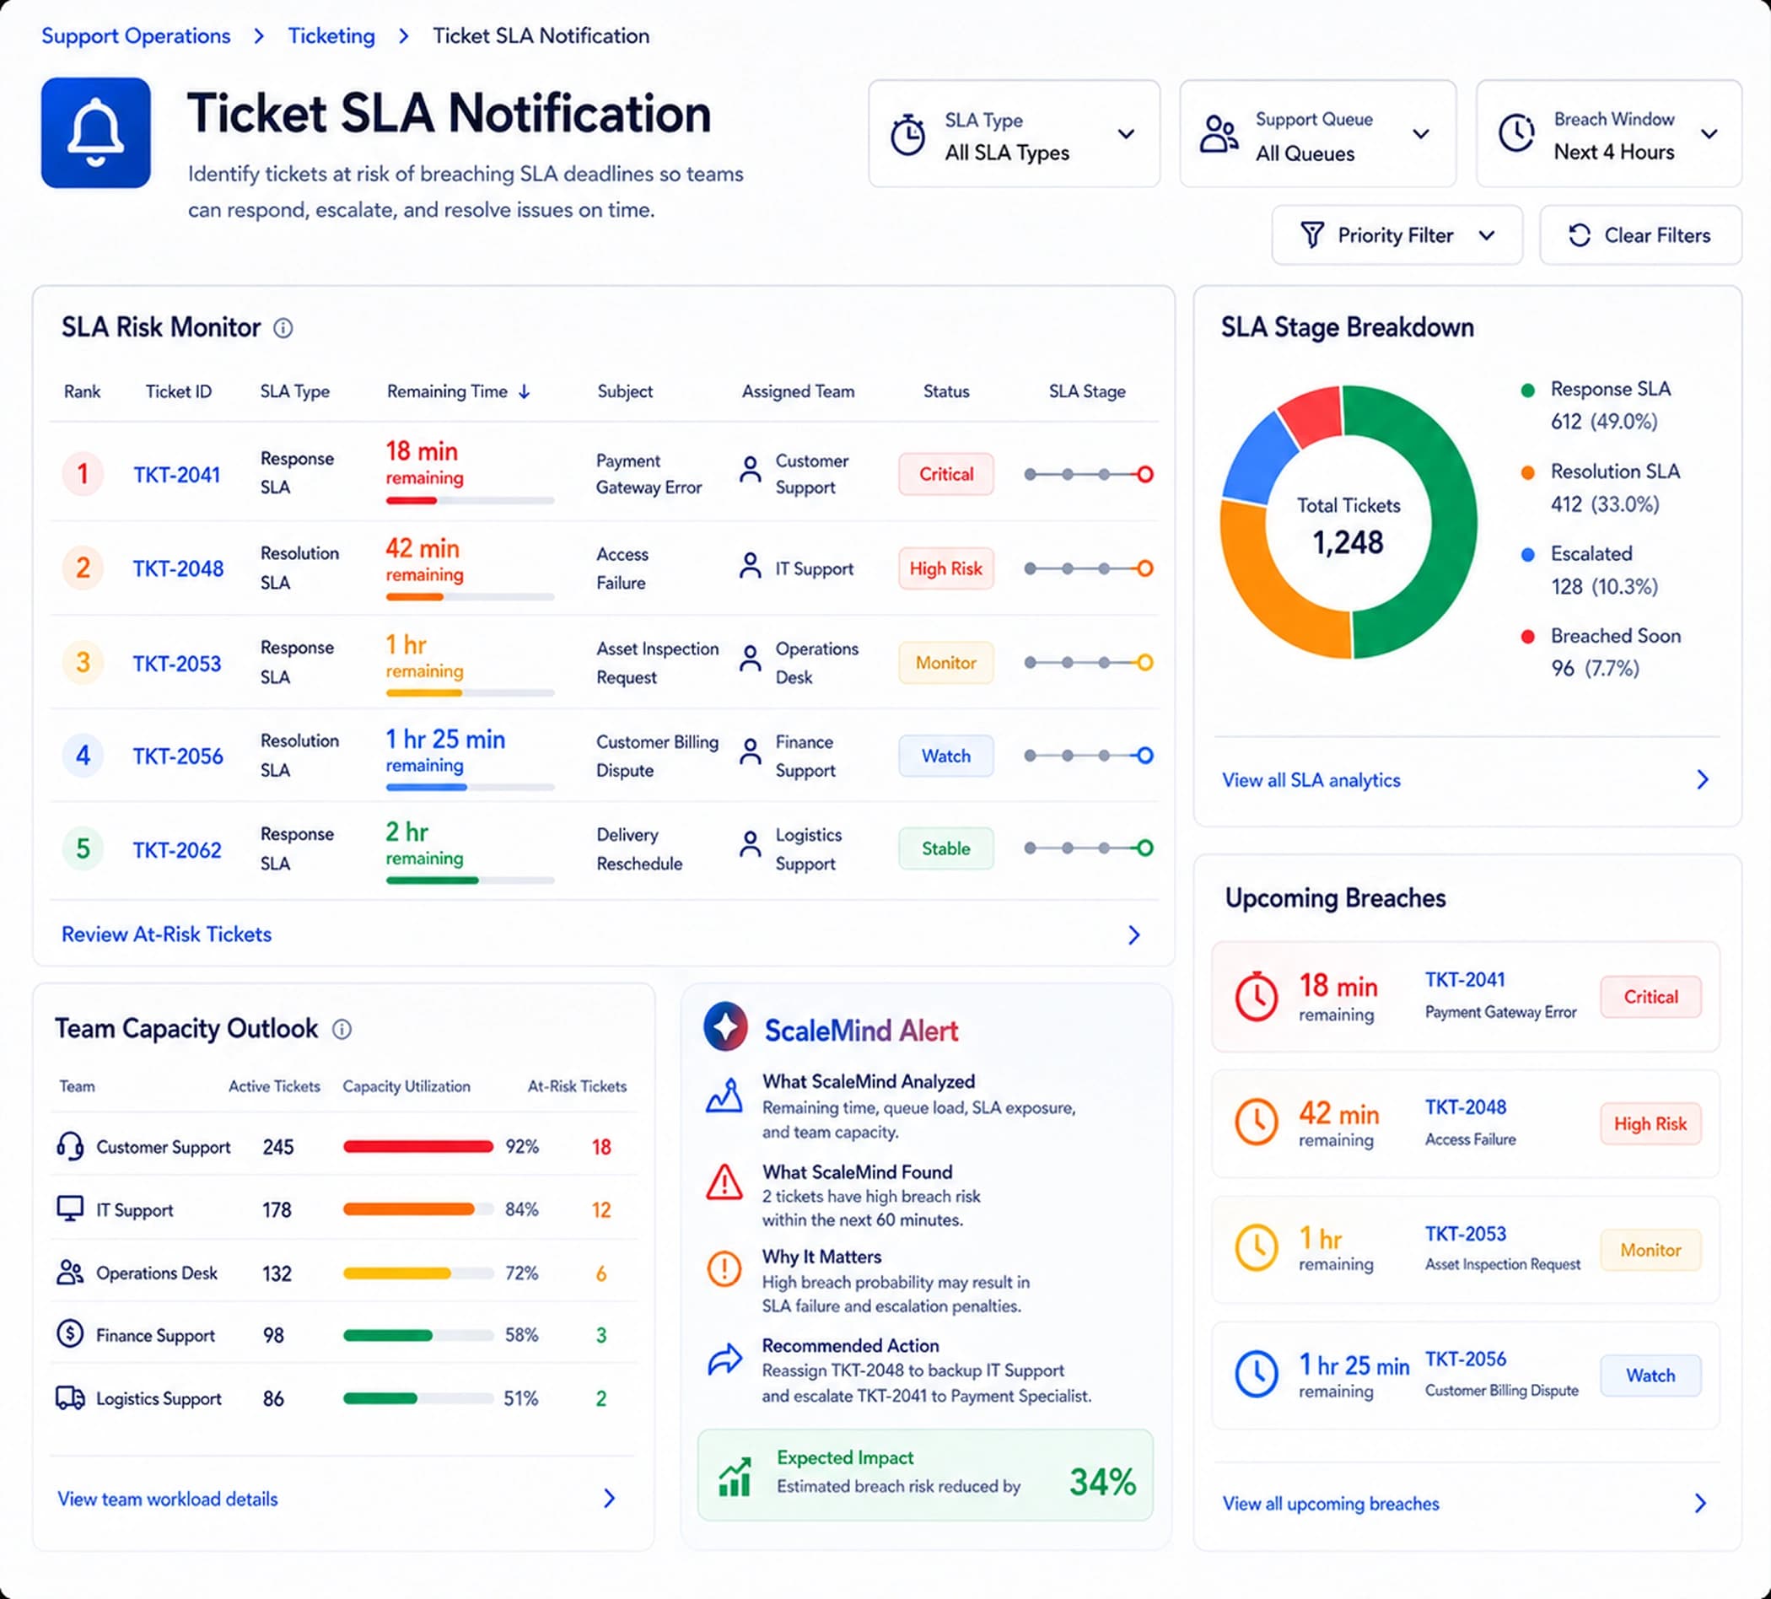This screenshot has width=1771, height=1599.
Task: Click the Upcoming Breaches TKT-2053 card
Action: (x=1464, y=1248)
